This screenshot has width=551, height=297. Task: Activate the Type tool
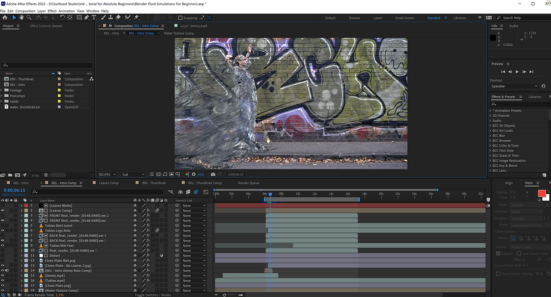pyautogui.click(x=94, y=18)
